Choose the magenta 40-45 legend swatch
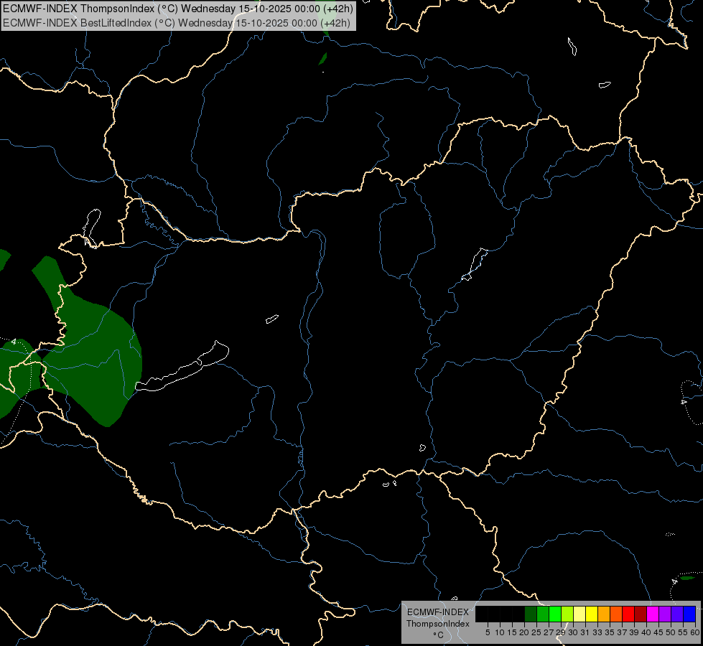The image size is (703, 646). coord(652,614)
